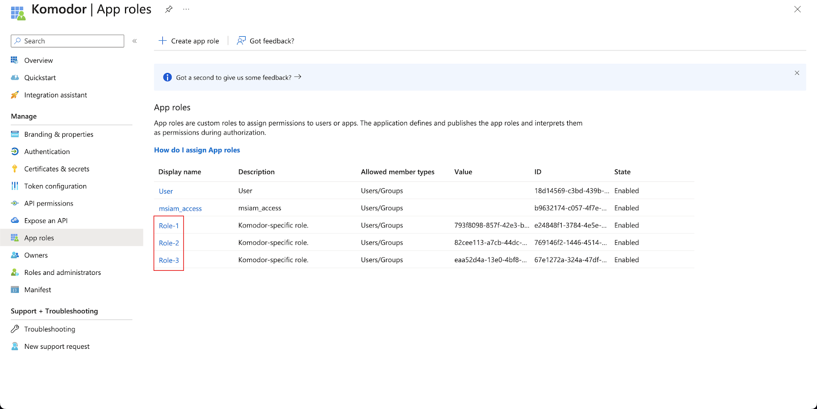The image size is (817, 409).
Task: Open the Role-1 app role
Action: [169, 226]
